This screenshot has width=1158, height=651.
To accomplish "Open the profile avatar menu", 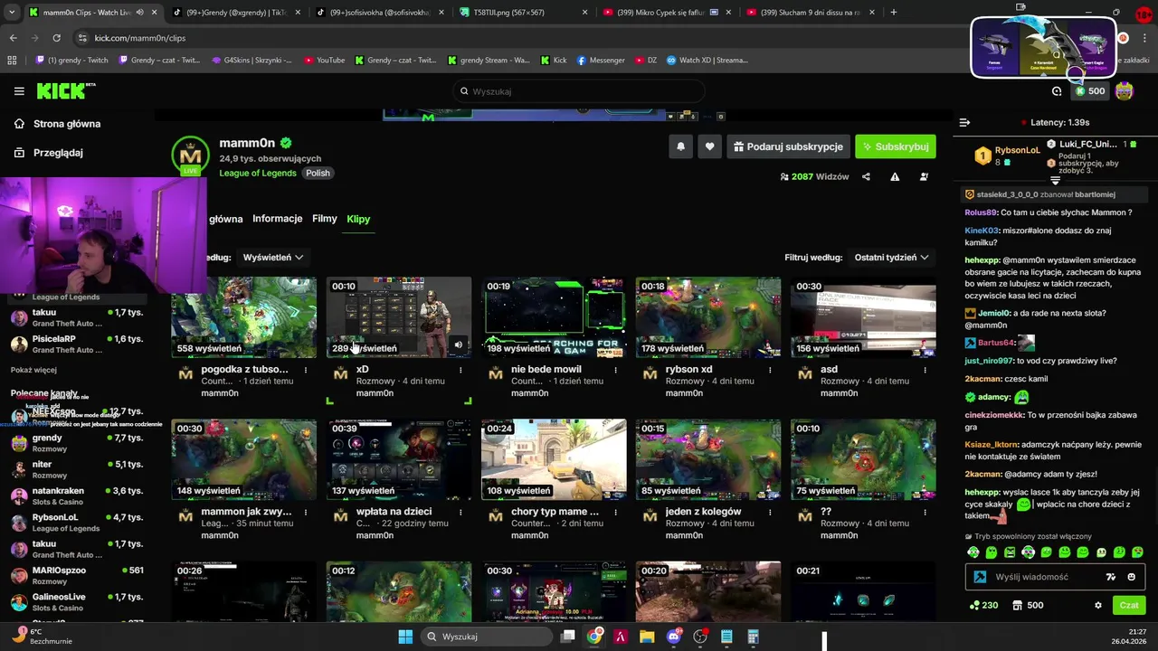I will (x=1125, y=91).
